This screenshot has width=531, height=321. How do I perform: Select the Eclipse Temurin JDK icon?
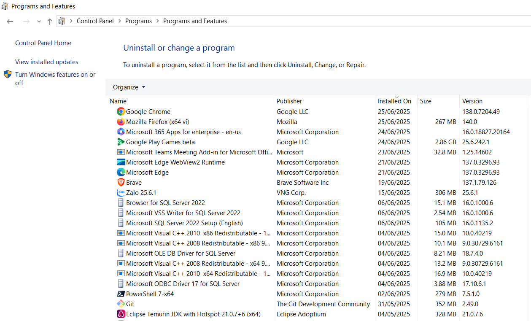coord(121,314)
